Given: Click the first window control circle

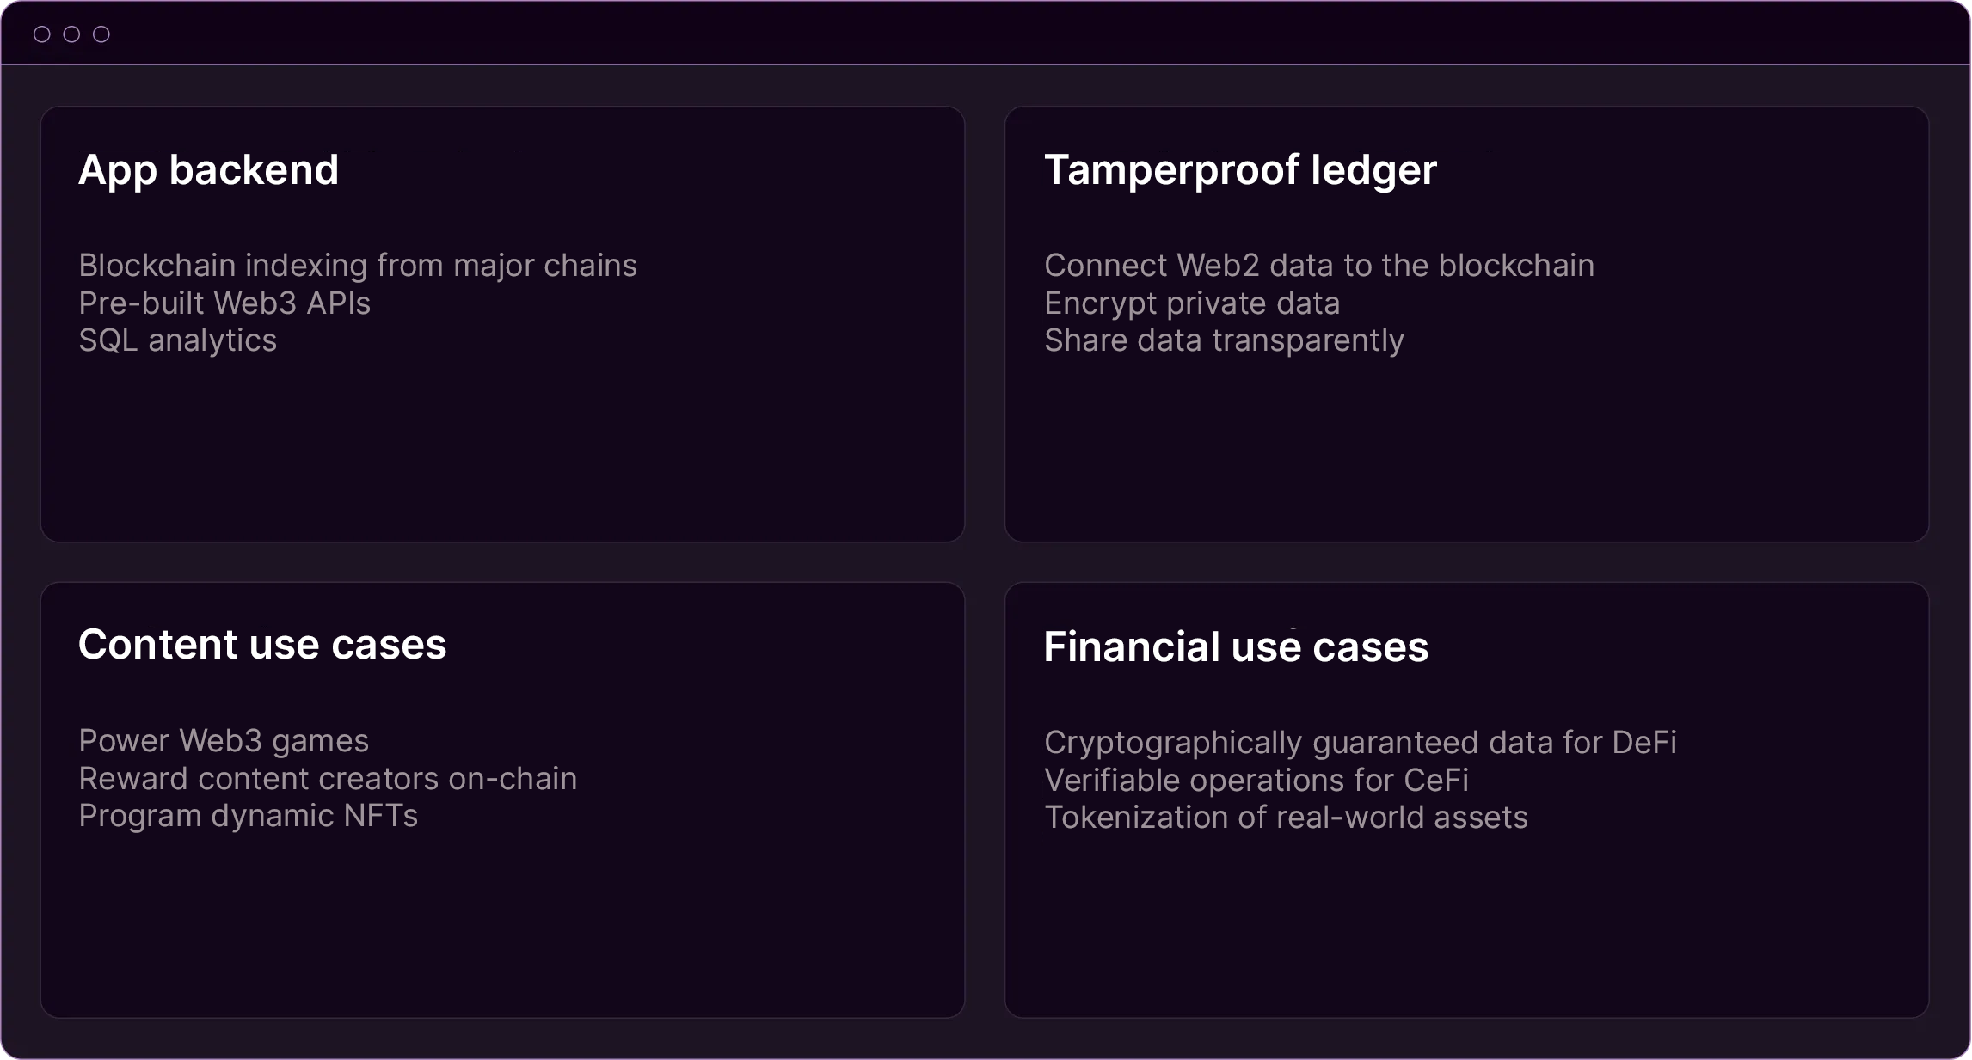Looking at the screenshot, I should tap(41, 34).
